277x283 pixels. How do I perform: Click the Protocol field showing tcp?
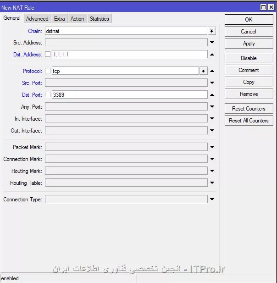click(x=125, y=71)
